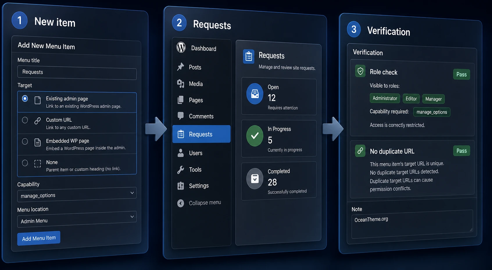The height and width of the screenshot is (270, 492).
Task: Click the Completed count value 28
Action: pyautogui.click(x=272, y=182)
